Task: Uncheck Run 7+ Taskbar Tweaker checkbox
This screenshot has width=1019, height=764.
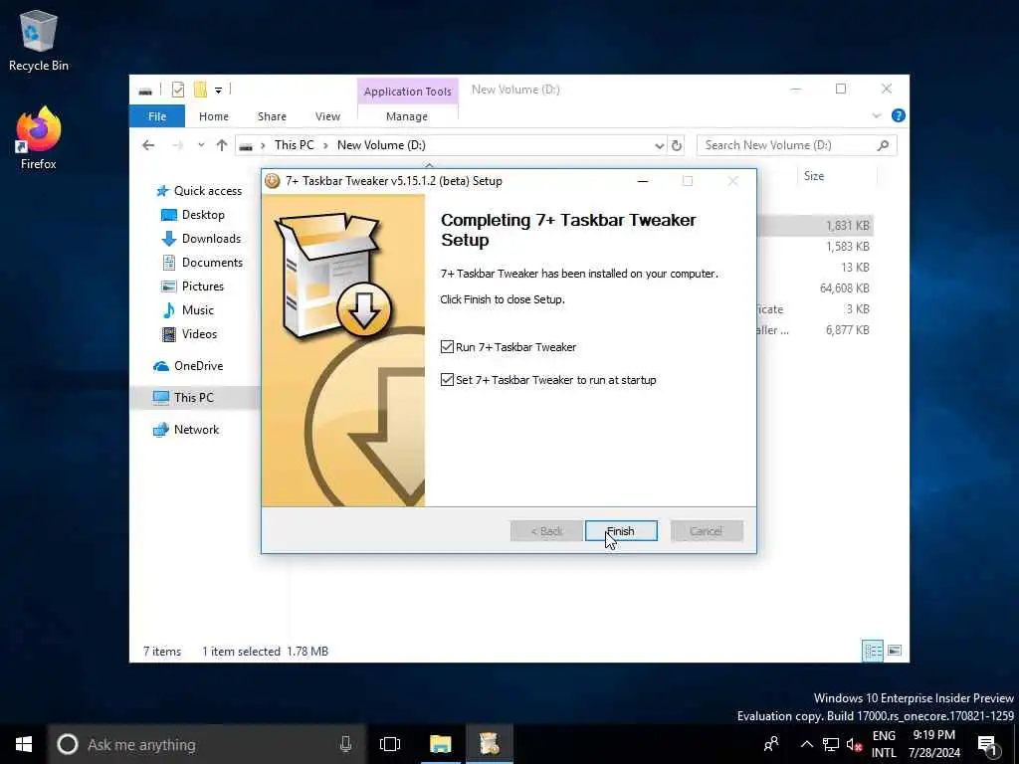Action: [x=447, y=347]
